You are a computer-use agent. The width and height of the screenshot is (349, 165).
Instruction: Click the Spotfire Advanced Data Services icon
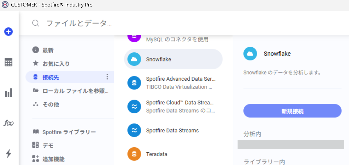[134, 83]
